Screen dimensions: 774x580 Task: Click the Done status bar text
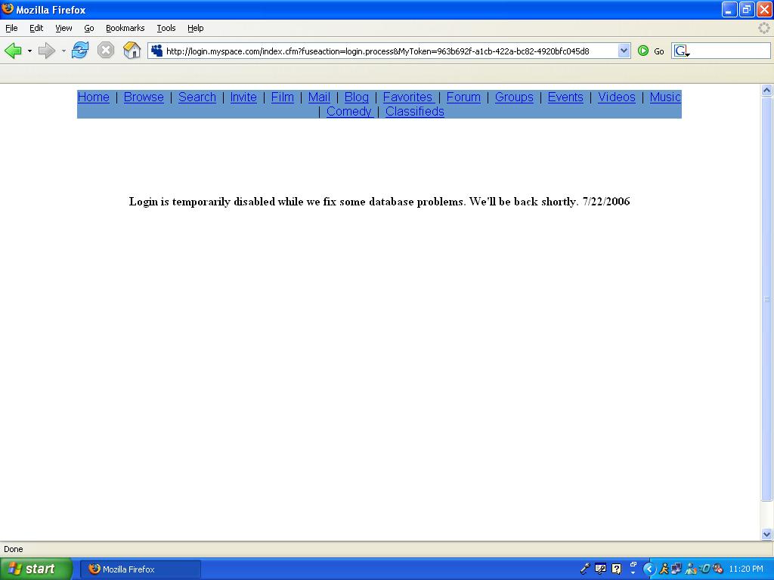coord(14,549)
